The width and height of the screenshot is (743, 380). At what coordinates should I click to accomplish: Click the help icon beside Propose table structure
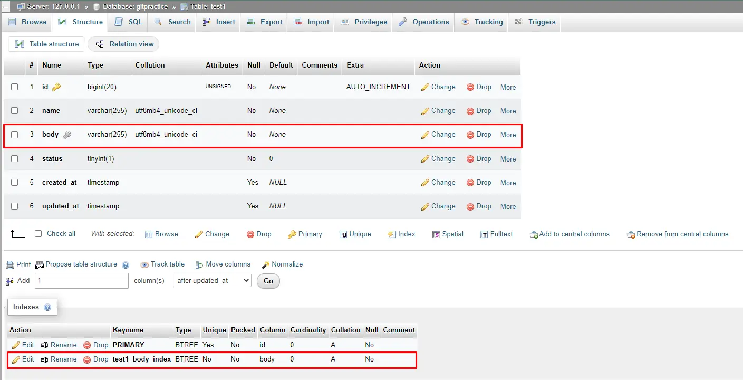point(126,265)
